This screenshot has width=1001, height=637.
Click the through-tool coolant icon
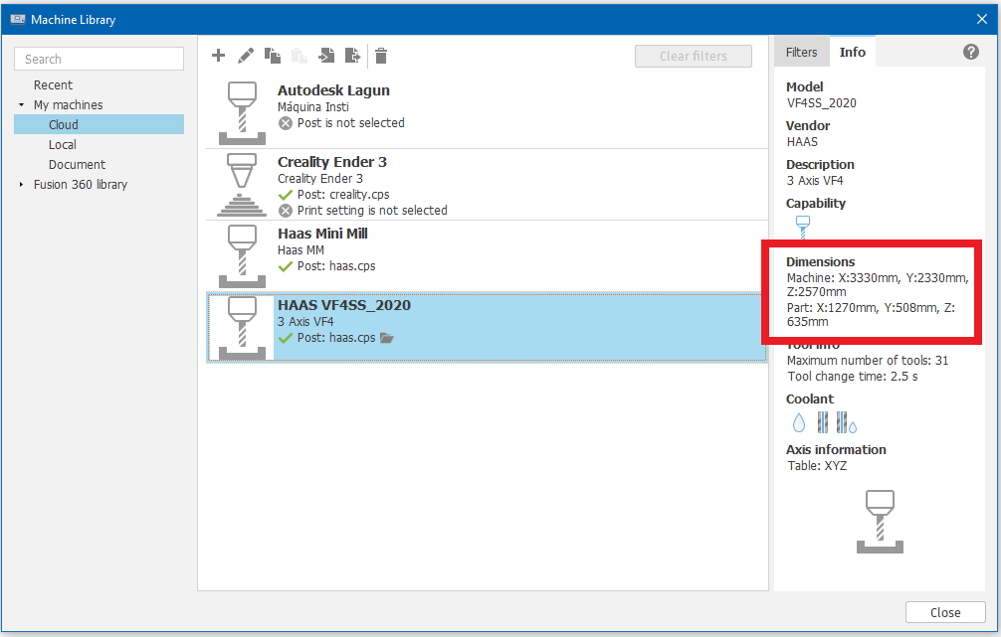[822, 422]
